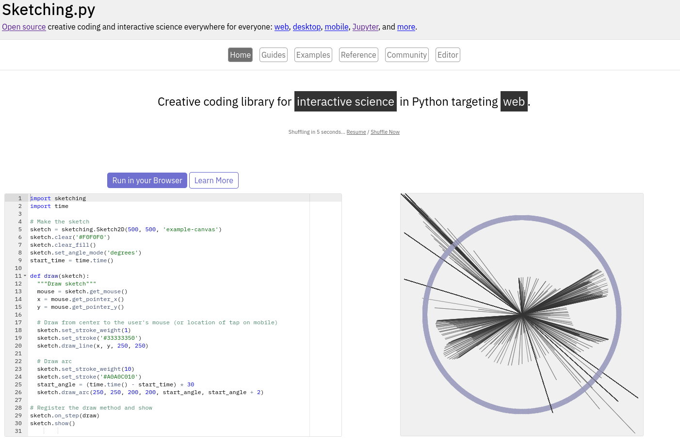Click the line number 20 gutter

pyautogui.click(x=18, y=346)
